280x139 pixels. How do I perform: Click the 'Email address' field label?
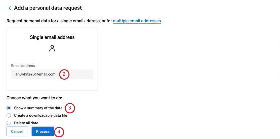pyautogui.click(x=23, y=66)
